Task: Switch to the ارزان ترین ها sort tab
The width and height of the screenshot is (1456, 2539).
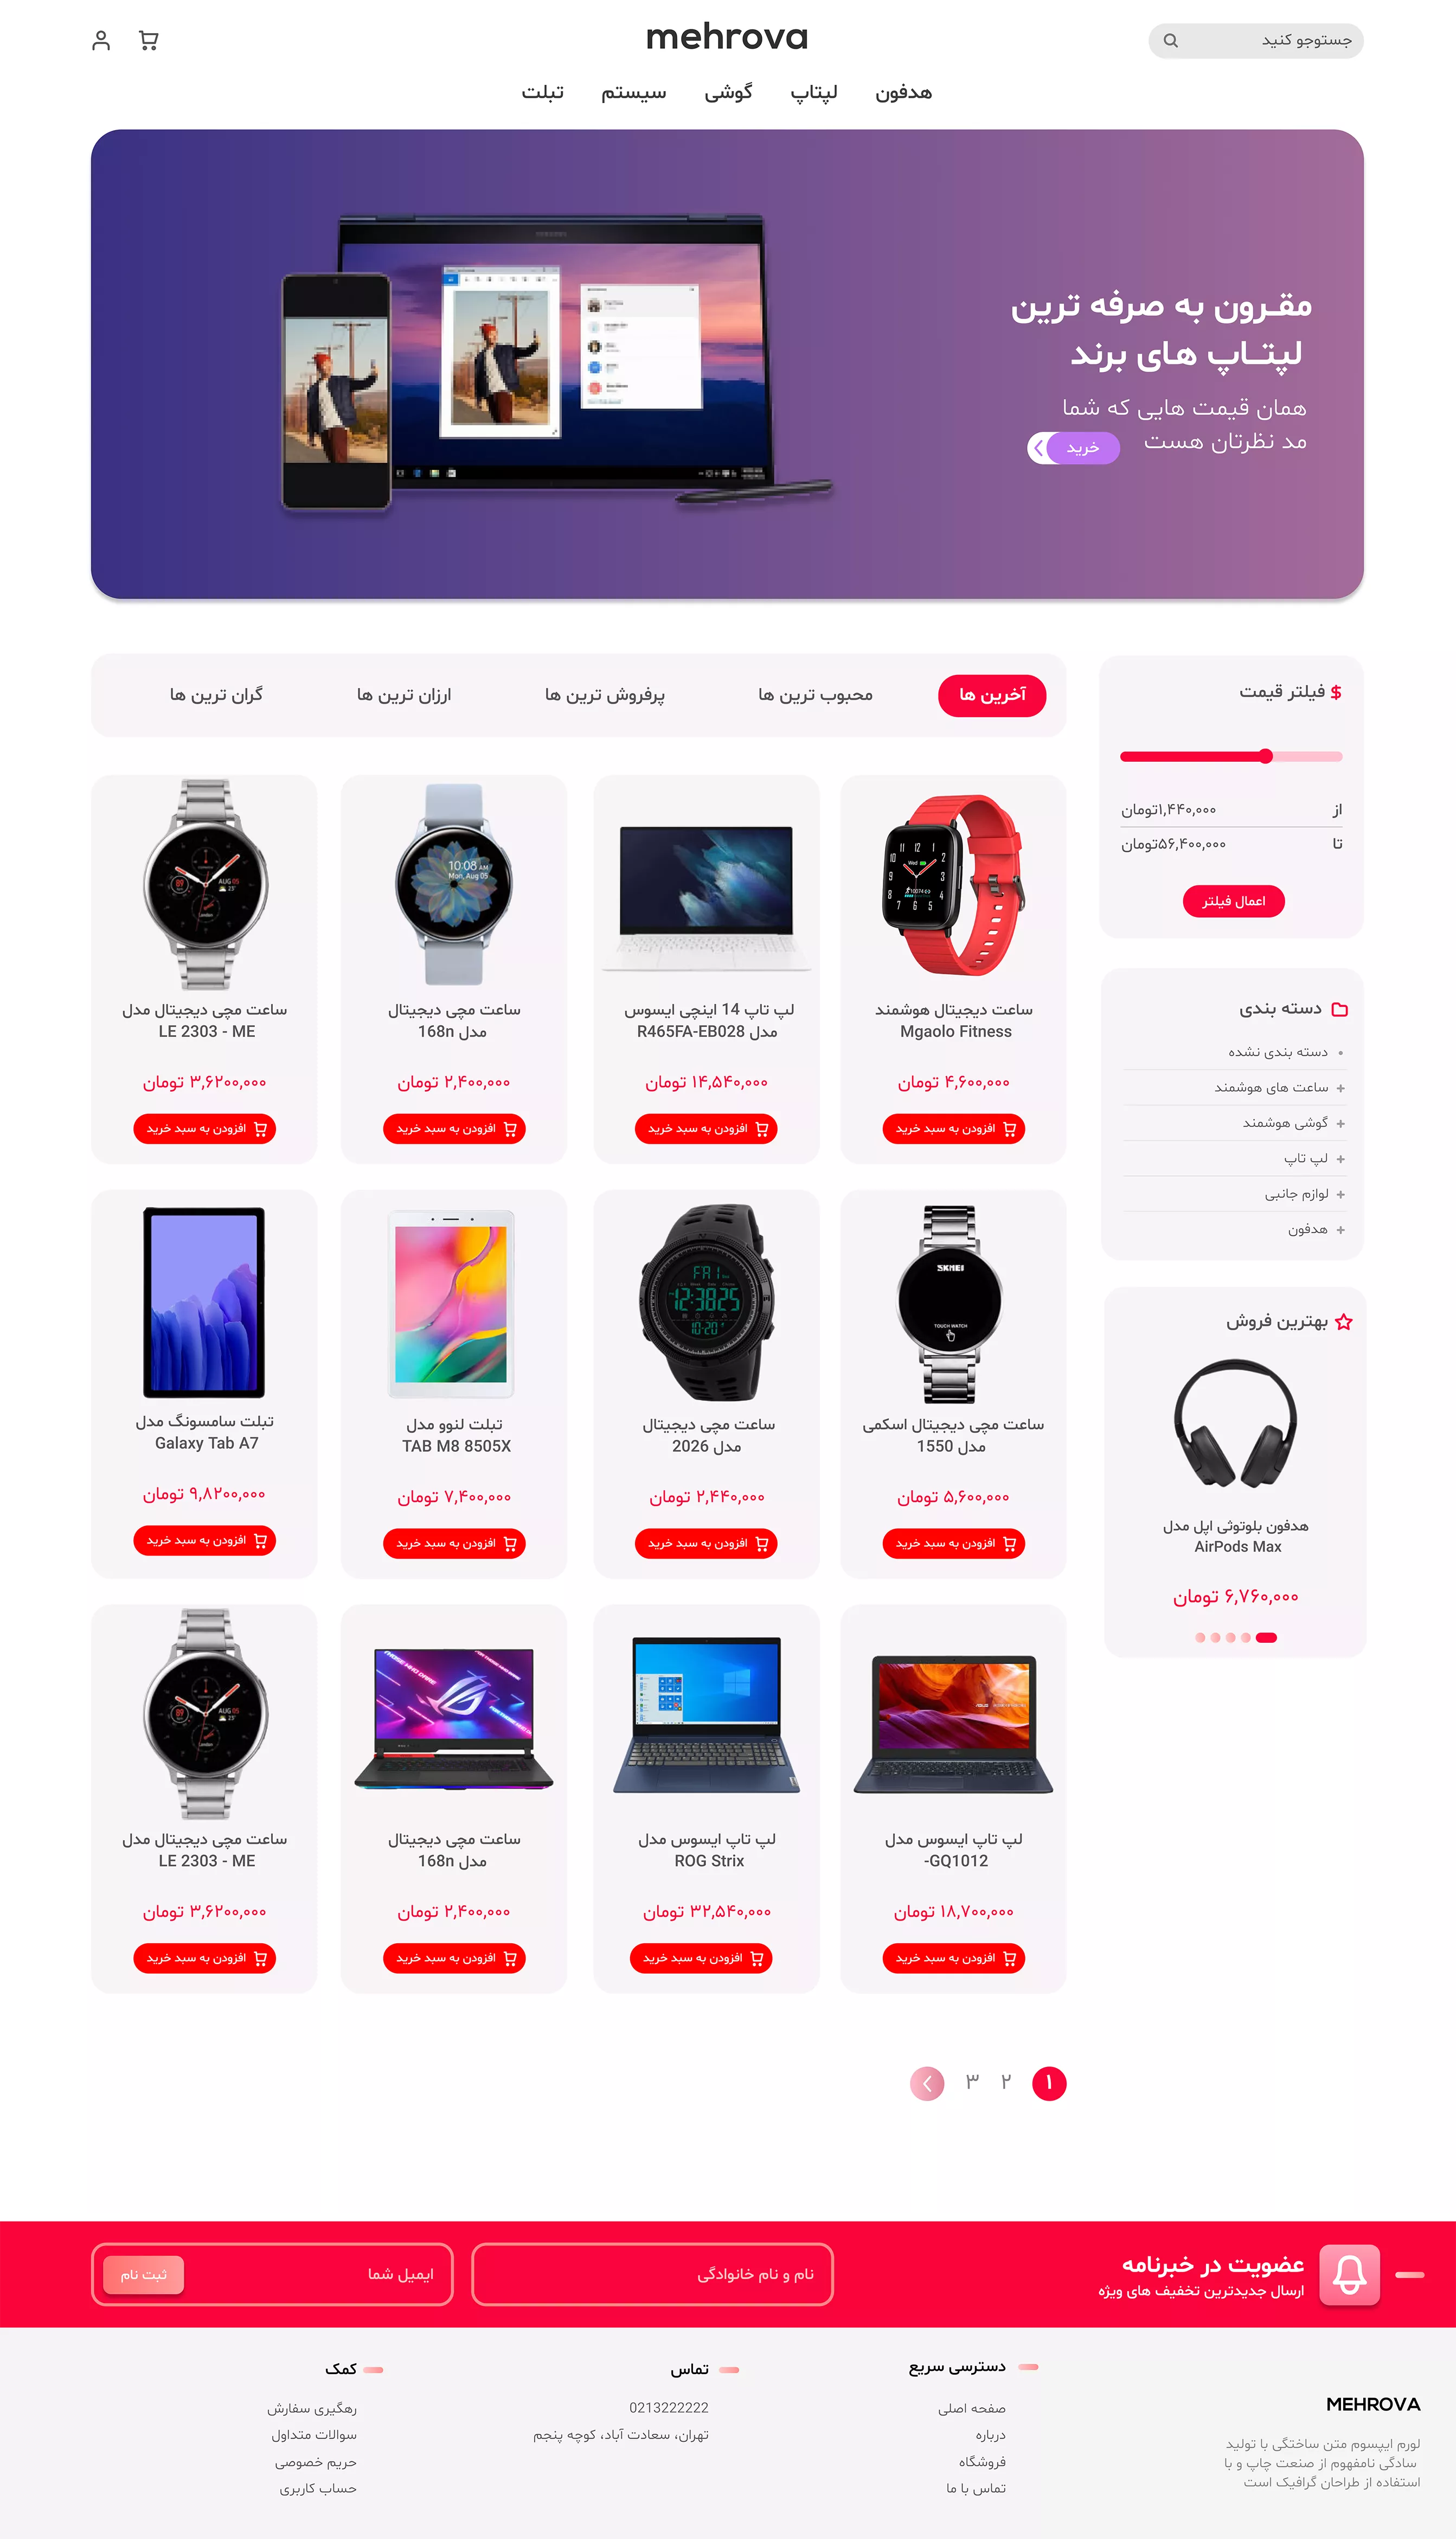Action: click(404, 696)
